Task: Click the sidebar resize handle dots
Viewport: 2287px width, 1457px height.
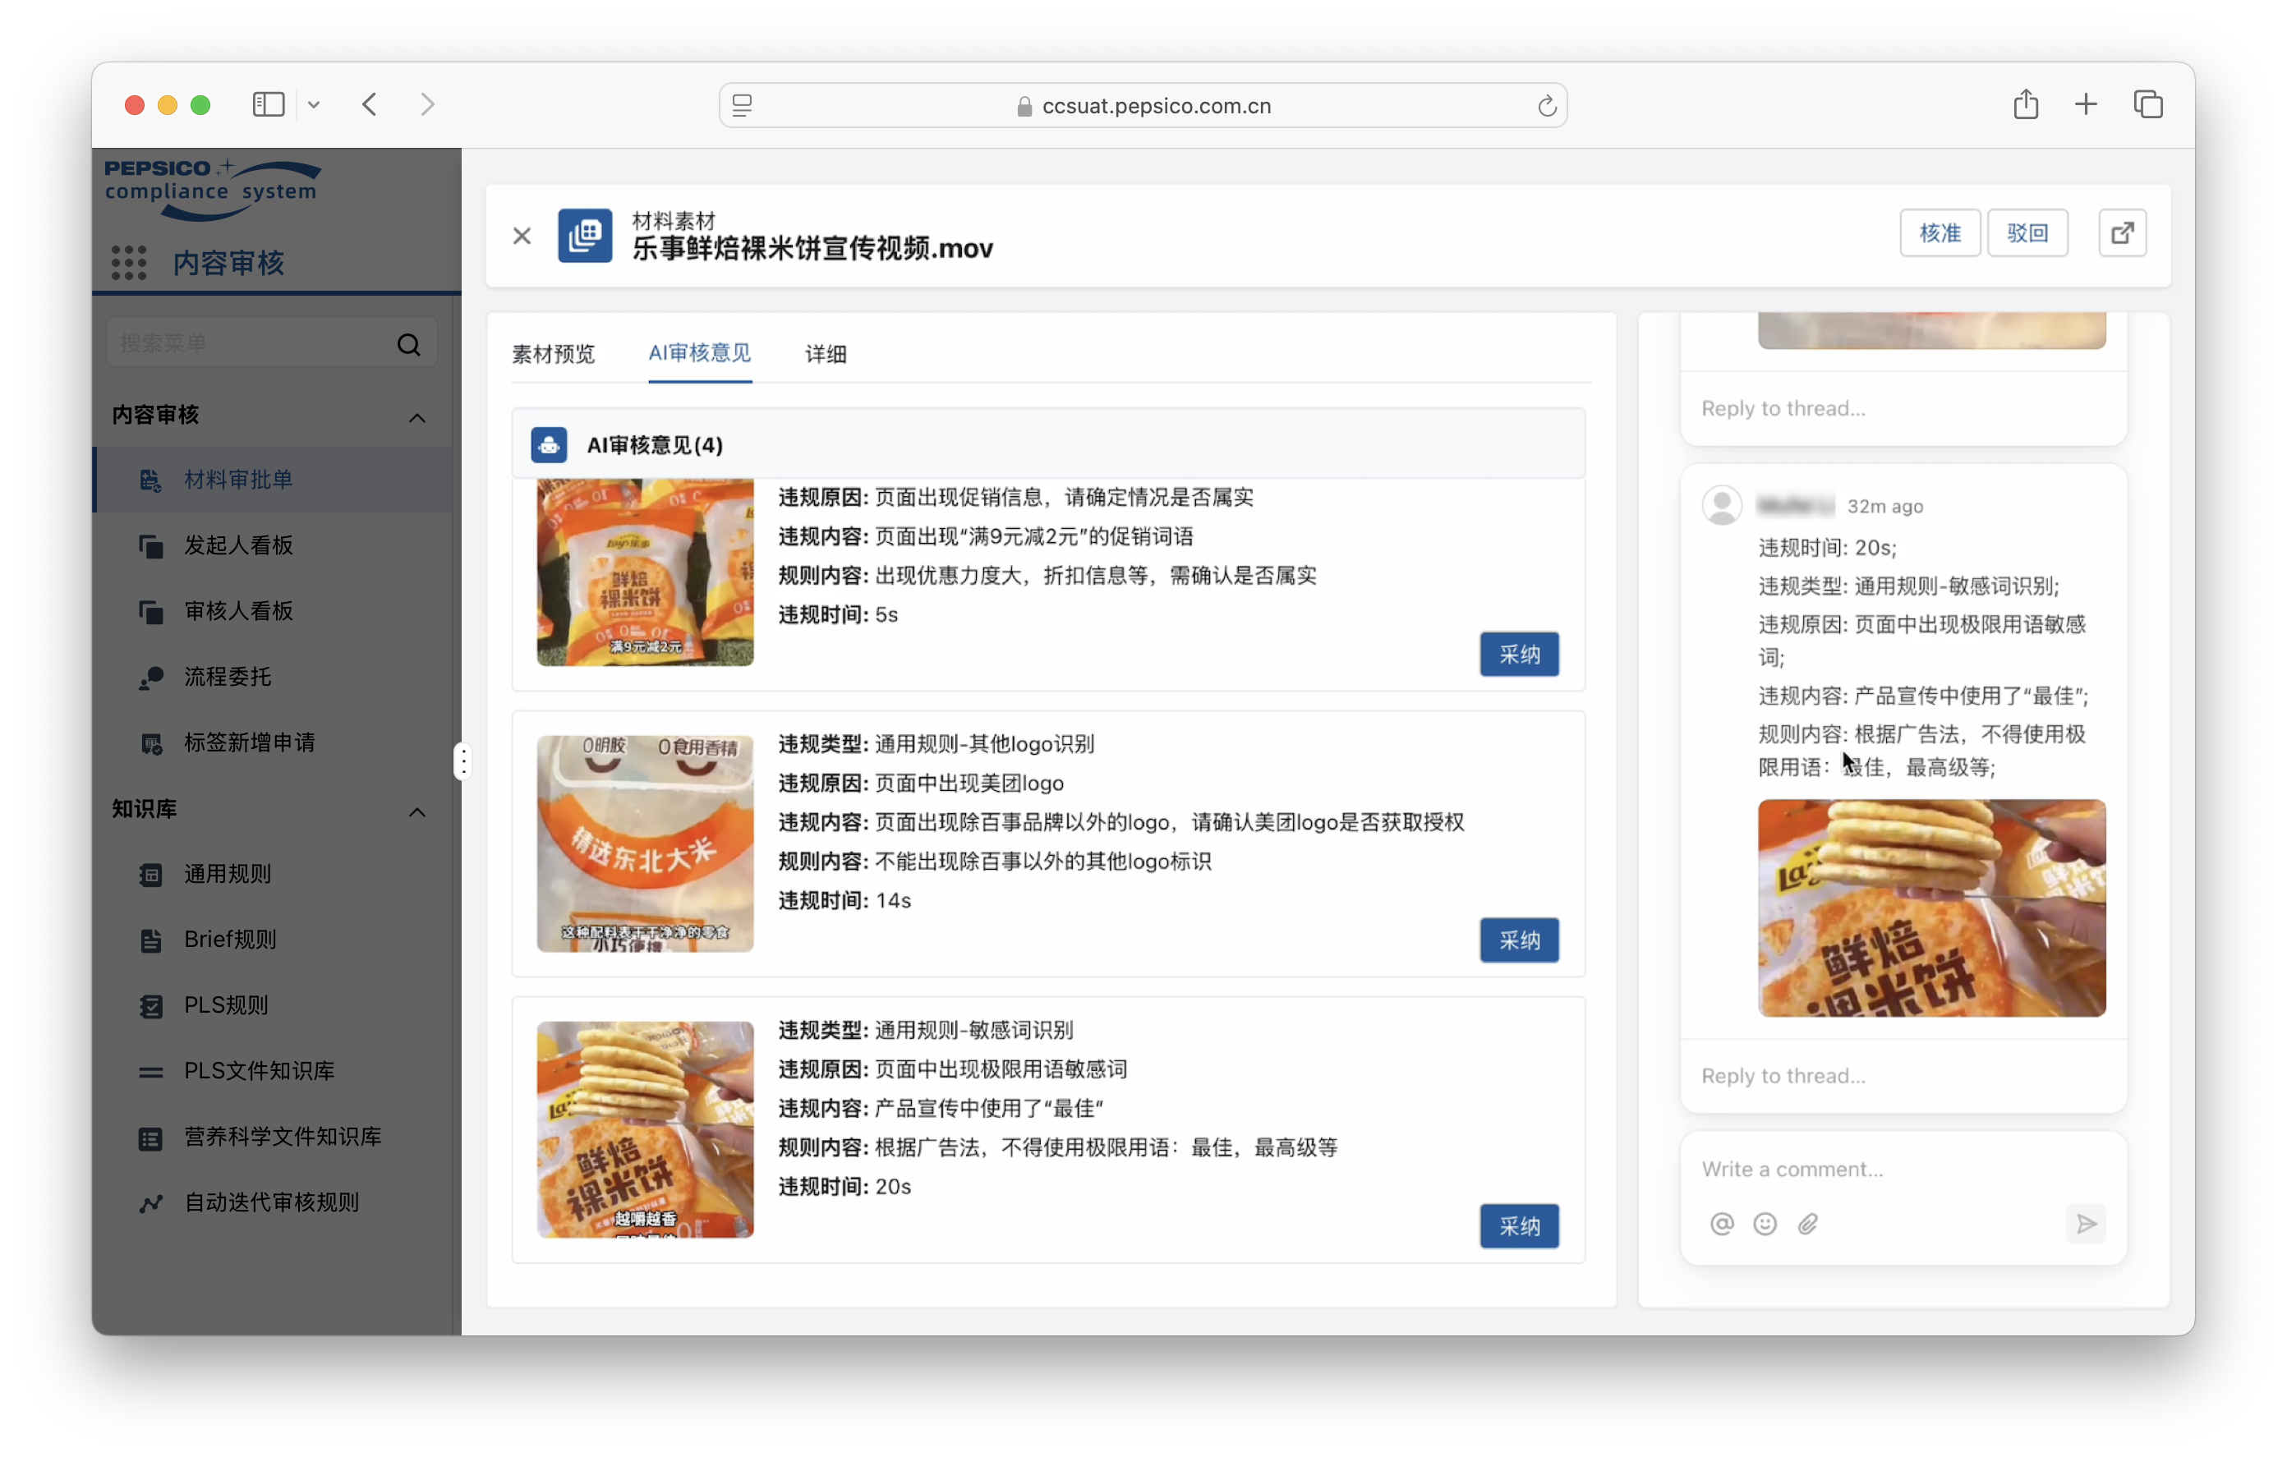Action: [462, 761]
